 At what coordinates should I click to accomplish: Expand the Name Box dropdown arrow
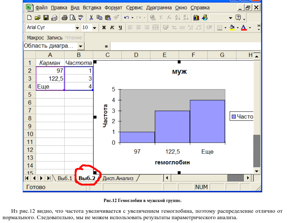point(81,46)
